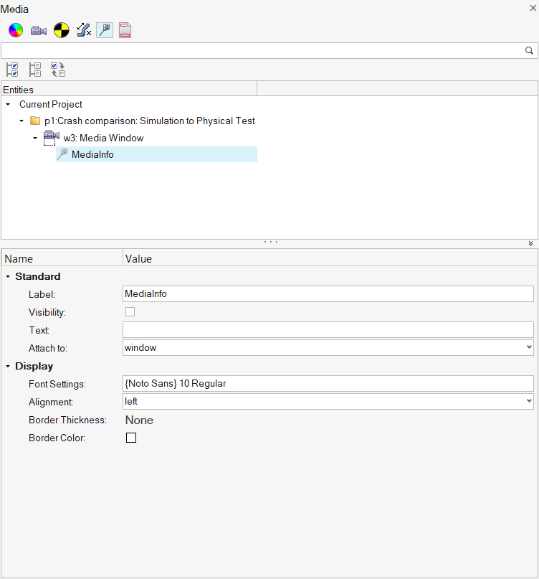Click the measure tool icon with x
The height and width of the screenshot is (579, 539).
click(83, 31)
